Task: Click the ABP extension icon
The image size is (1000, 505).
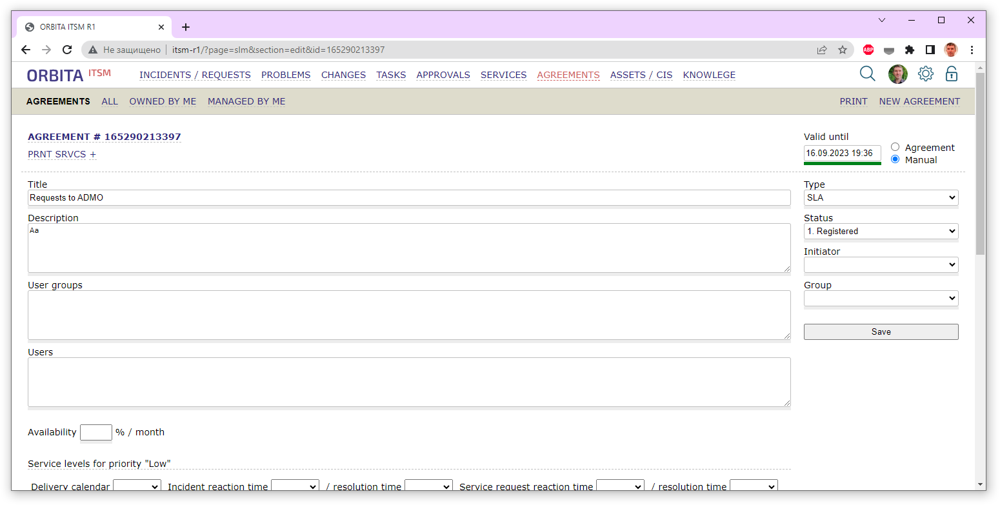Action: [868, 50]
